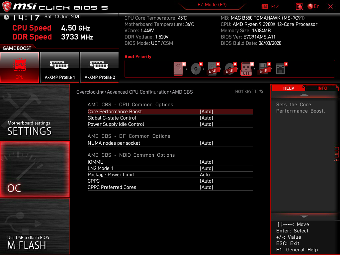Image resolution: width=340 pixels, height=255 pixels.
Task: Open Core Performance Boost [Auto] option
Action: coord(170,112)
